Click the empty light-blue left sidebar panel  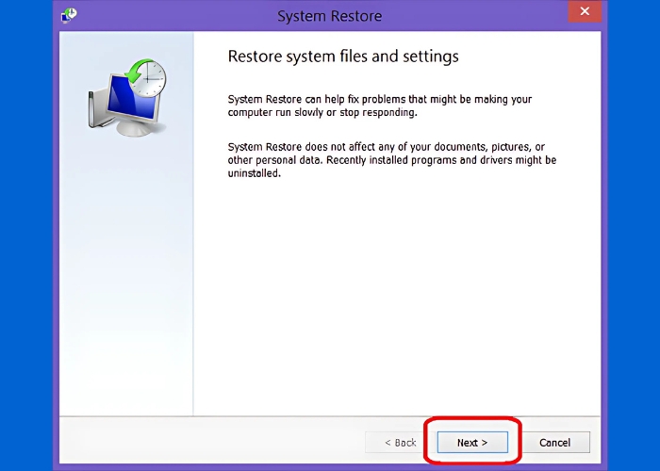tap(125, 283)
